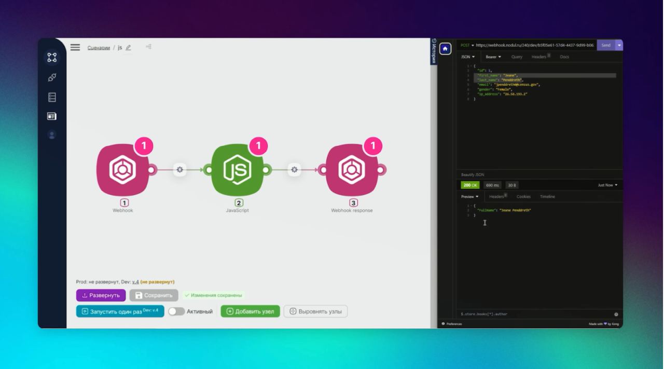The image size is (664, 369).
Task: Click the Изменения сохранены status message
Action: tap(213, 295)
